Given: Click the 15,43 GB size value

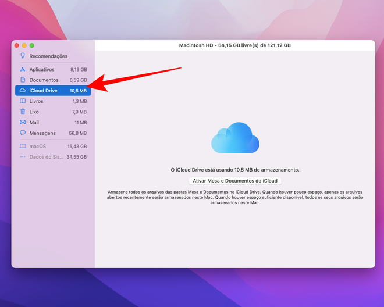Looking at the screenshot, I should pos(77,147).
